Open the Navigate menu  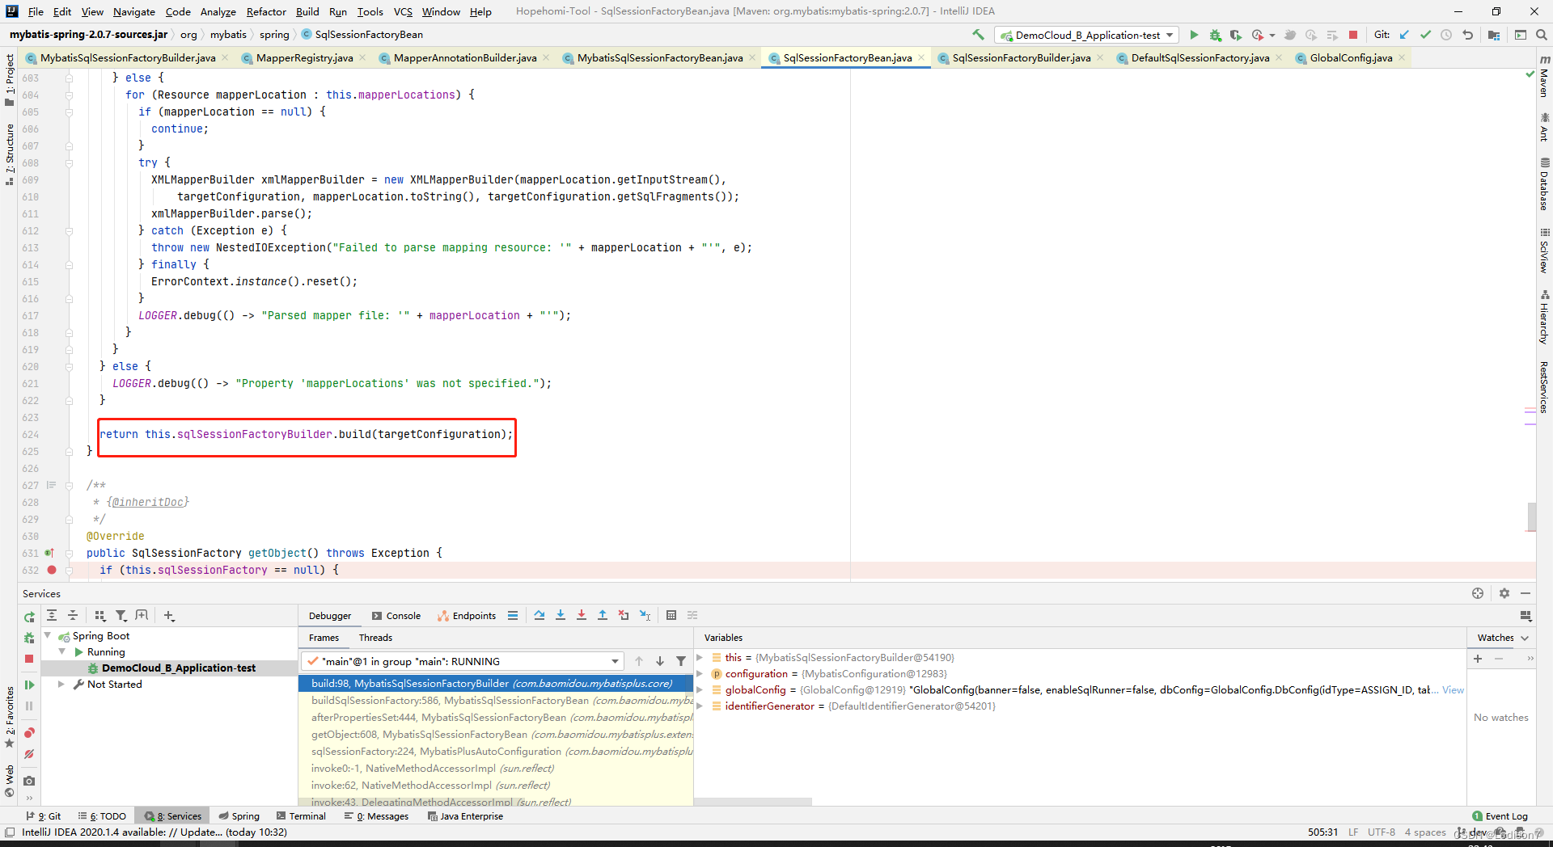[134, 11]
